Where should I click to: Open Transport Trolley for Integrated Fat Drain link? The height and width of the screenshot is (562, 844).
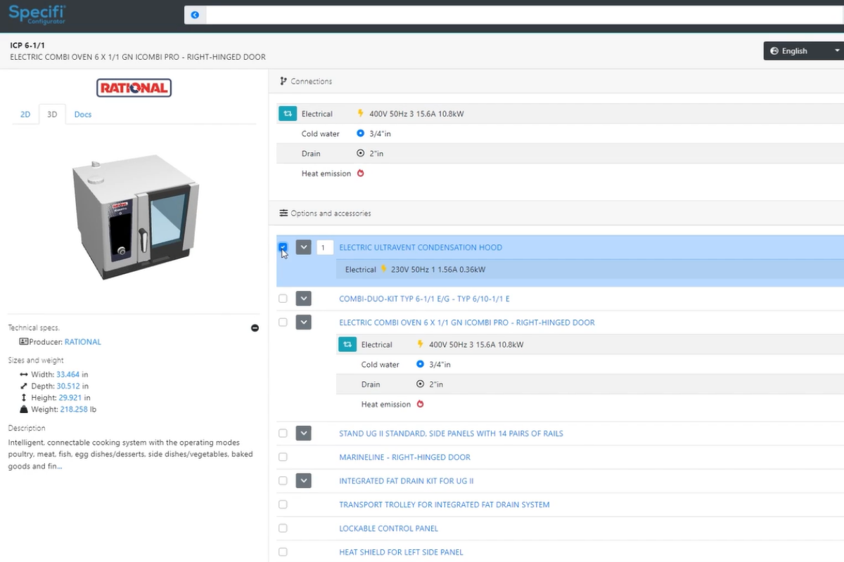pyautogui.click(x=445, y=504)
